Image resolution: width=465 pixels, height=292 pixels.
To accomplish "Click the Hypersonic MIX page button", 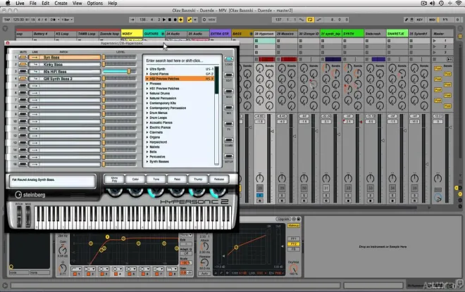I will (229, 108).
